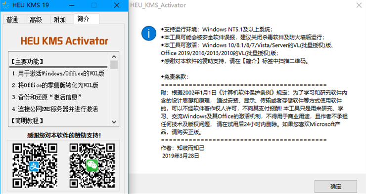Click 确定 to confirm the dialog
Viewport: 366px width, 194px height.
coord(336,186)
